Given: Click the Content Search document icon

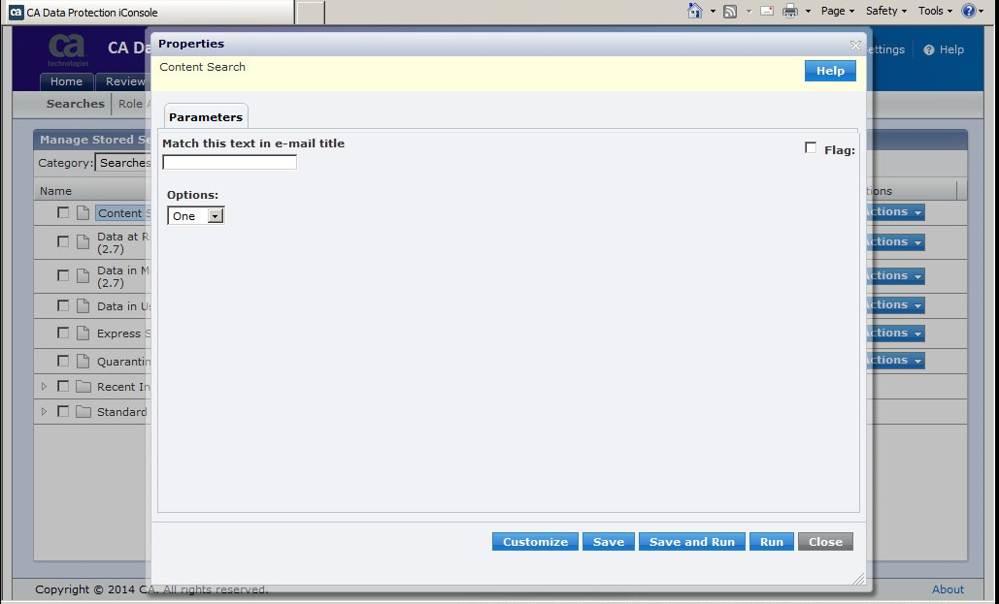Looking at the screenshot, I should click(x=83, y=212).
